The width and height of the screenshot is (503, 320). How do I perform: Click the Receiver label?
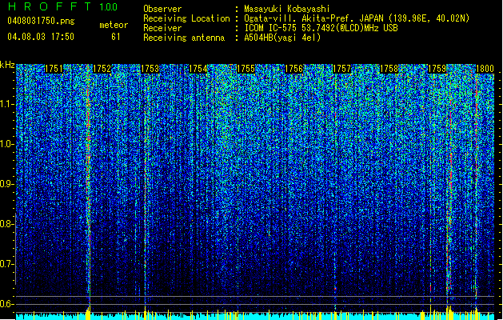pos(162,28)
